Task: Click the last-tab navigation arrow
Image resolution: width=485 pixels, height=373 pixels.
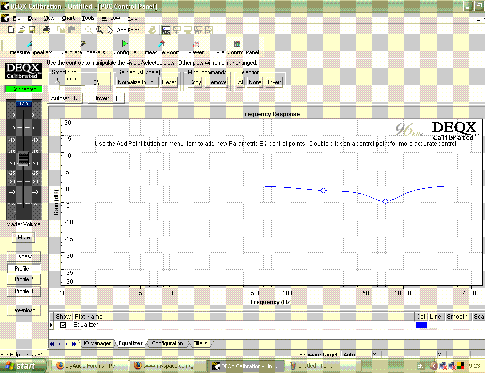Action: pos(74,344)
